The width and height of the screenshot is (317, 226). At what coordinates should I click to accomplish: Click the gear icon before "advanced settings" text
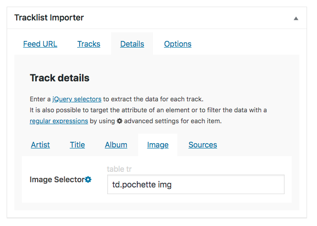pyautogui.click(x=120, y=121)
